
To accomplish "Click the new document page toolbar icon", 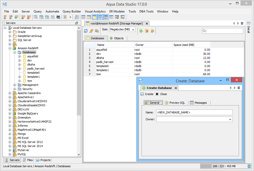I will (65, 17).
